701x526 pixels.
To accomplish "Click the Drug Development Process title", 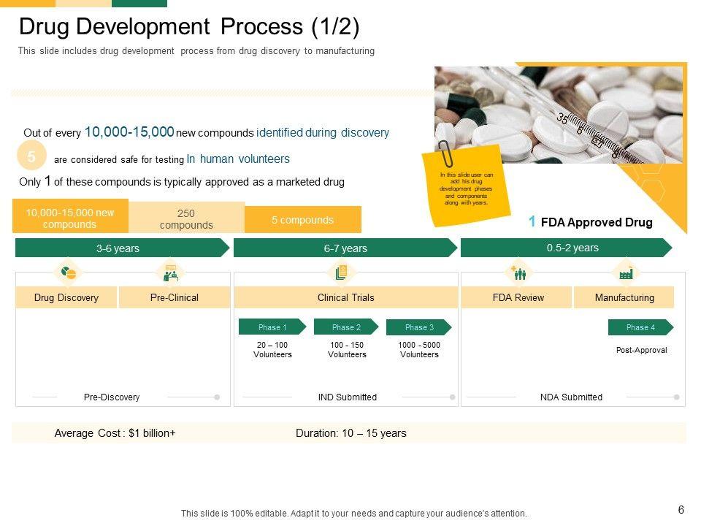I will [x=189, y=27].
